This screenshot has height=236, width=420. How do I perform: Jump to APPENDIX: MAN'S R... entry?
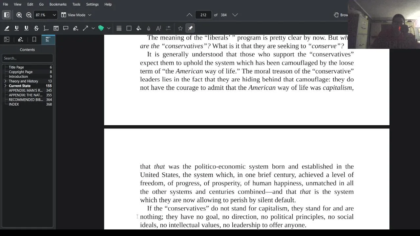point(26,90)
